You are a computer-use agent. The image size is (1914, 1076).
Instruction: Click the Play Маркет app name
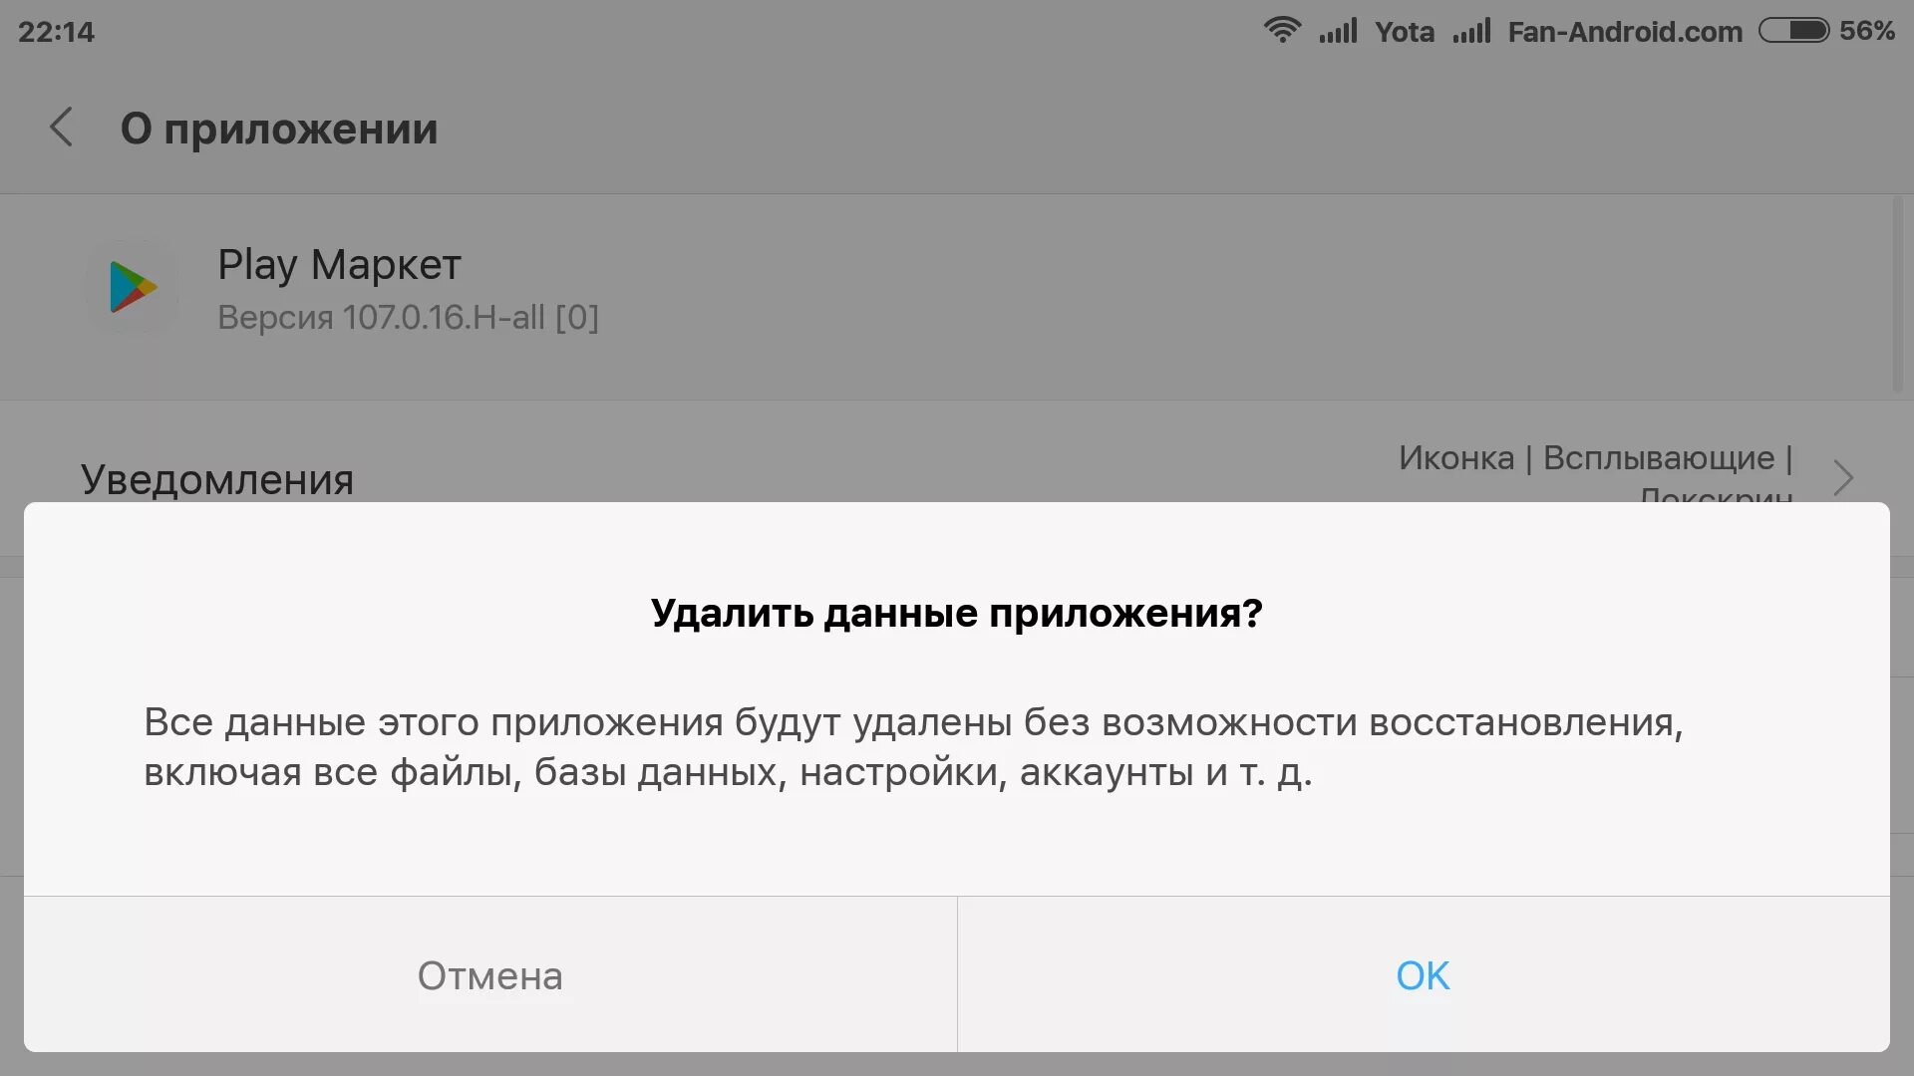pyautogui.click(x=339, y=265)
